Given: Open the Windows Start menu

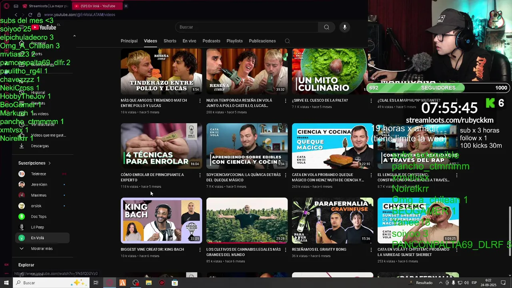Looking at the screenshot, I should (x=6, y=283).
